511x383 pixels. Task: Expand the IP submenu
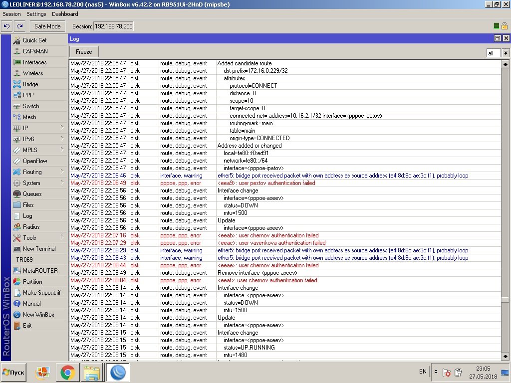[x=62, y=128]
